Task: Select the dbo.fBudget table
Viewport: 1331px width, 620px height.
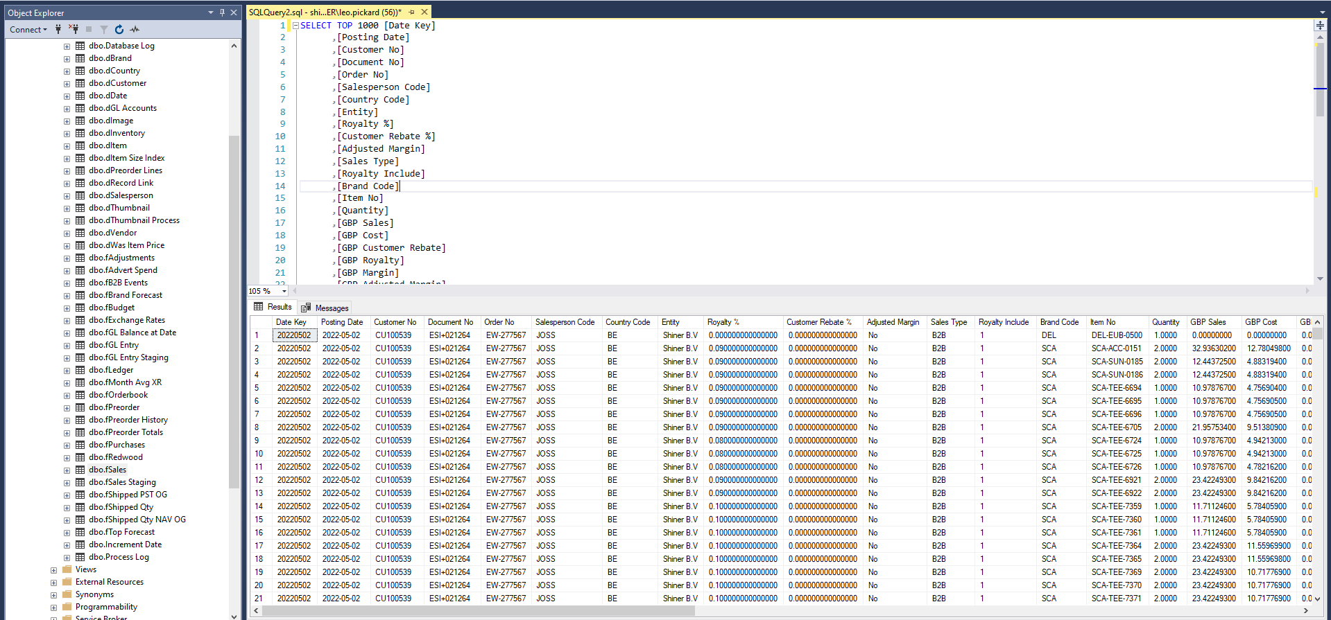Action: tap(112, 308)
